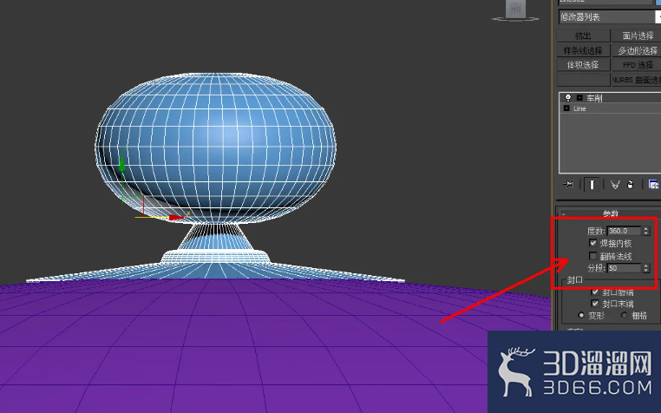The image size is (661, 413).
Task: Open the 修改器列表 dropdown
Action: pyautogui.click(x=610, y=16)
